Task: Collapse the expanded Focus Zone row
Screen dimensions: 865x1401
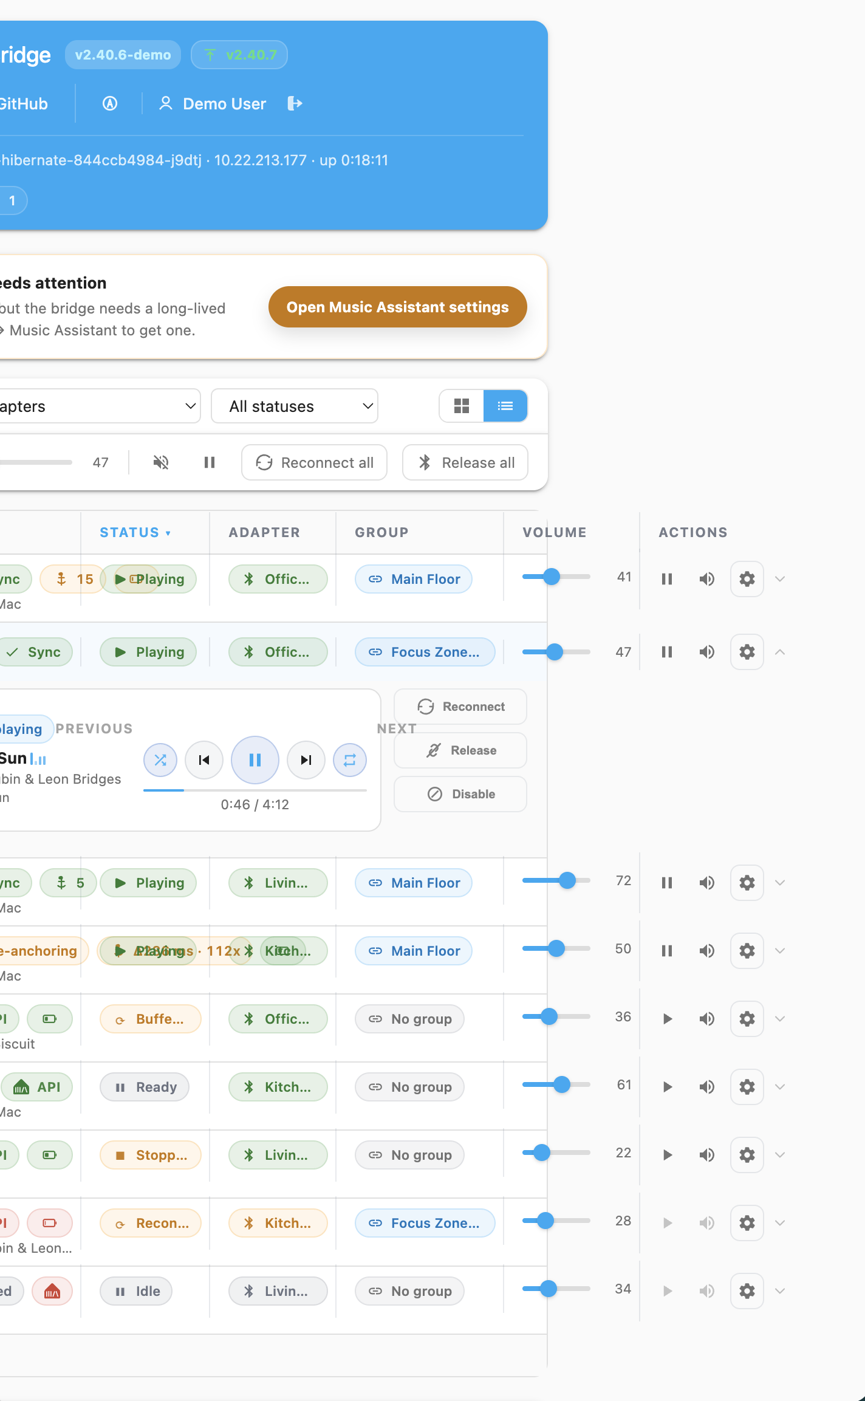Action: pos(781,652)
